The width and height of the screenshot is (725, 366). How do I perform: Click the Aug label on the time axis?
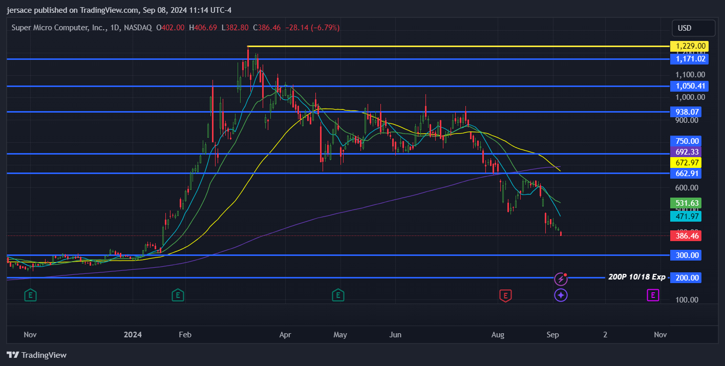498,335
